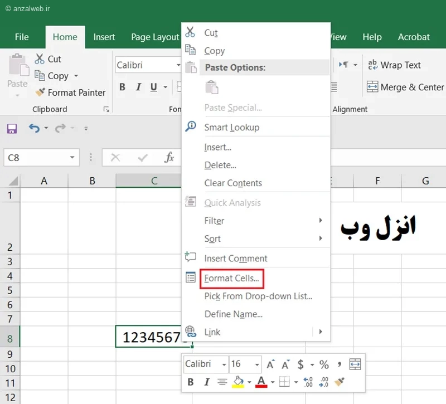
Task: Click Increase Font Size in the mini toolbar
Action: 270,364
